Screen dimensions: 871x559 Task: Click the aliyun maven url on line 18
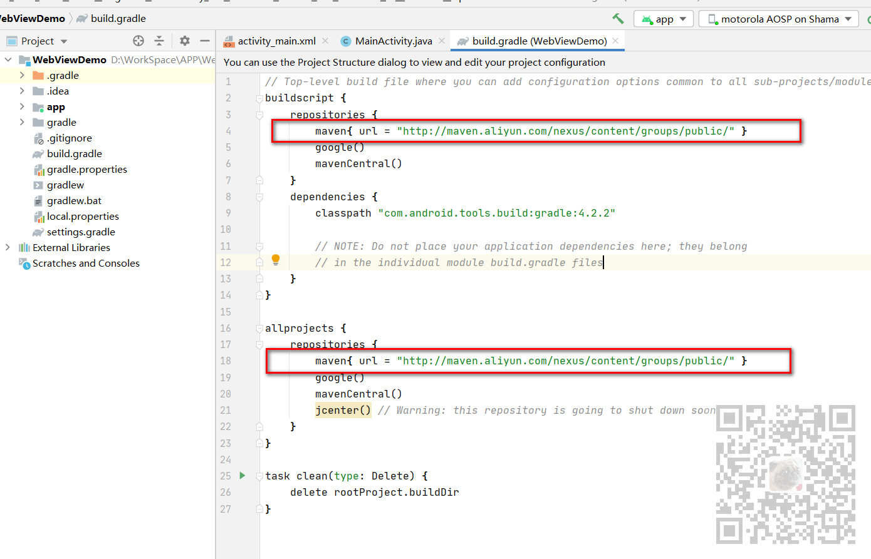(x=566, y=361)
